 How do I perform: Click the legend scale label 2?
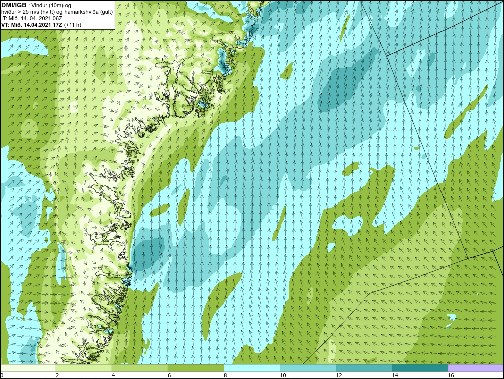click(x=57, y=375)
